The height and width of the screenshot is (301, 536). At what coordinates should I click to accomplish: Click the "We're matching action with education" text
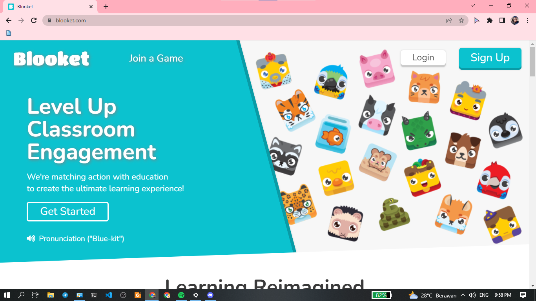tap(97, 177)
